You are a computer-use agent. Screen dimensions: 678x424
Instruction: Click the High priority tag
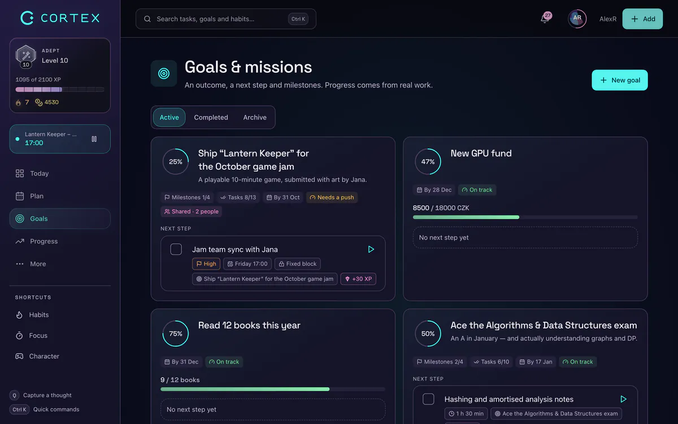[206, 264]
